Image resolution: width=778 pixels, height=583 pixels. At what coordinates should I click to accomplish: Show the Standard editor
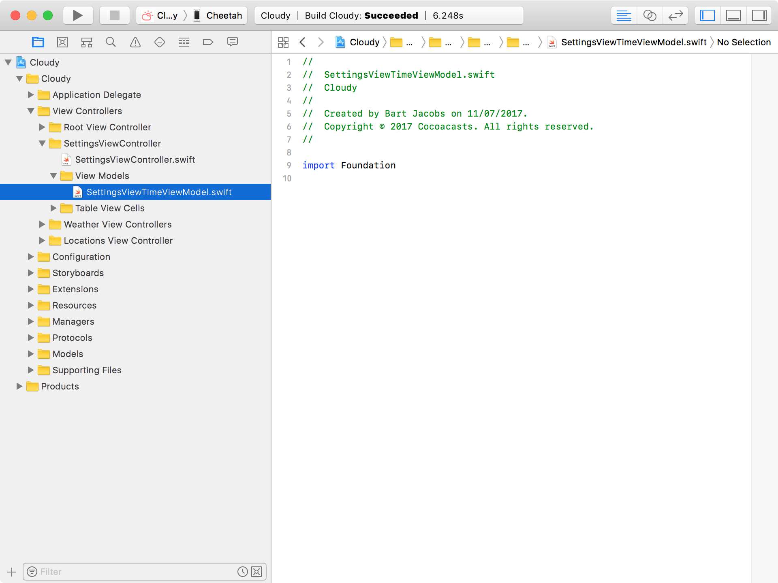pos(624,15)
